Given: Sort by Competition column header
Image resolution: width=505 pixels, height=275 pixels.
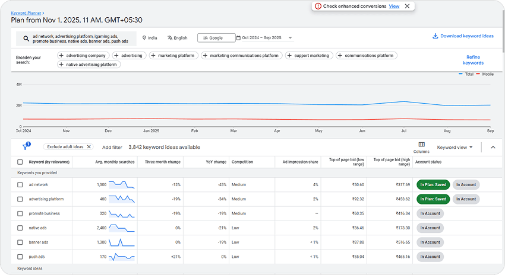Looking at the screenshot, I should (242, 162).
